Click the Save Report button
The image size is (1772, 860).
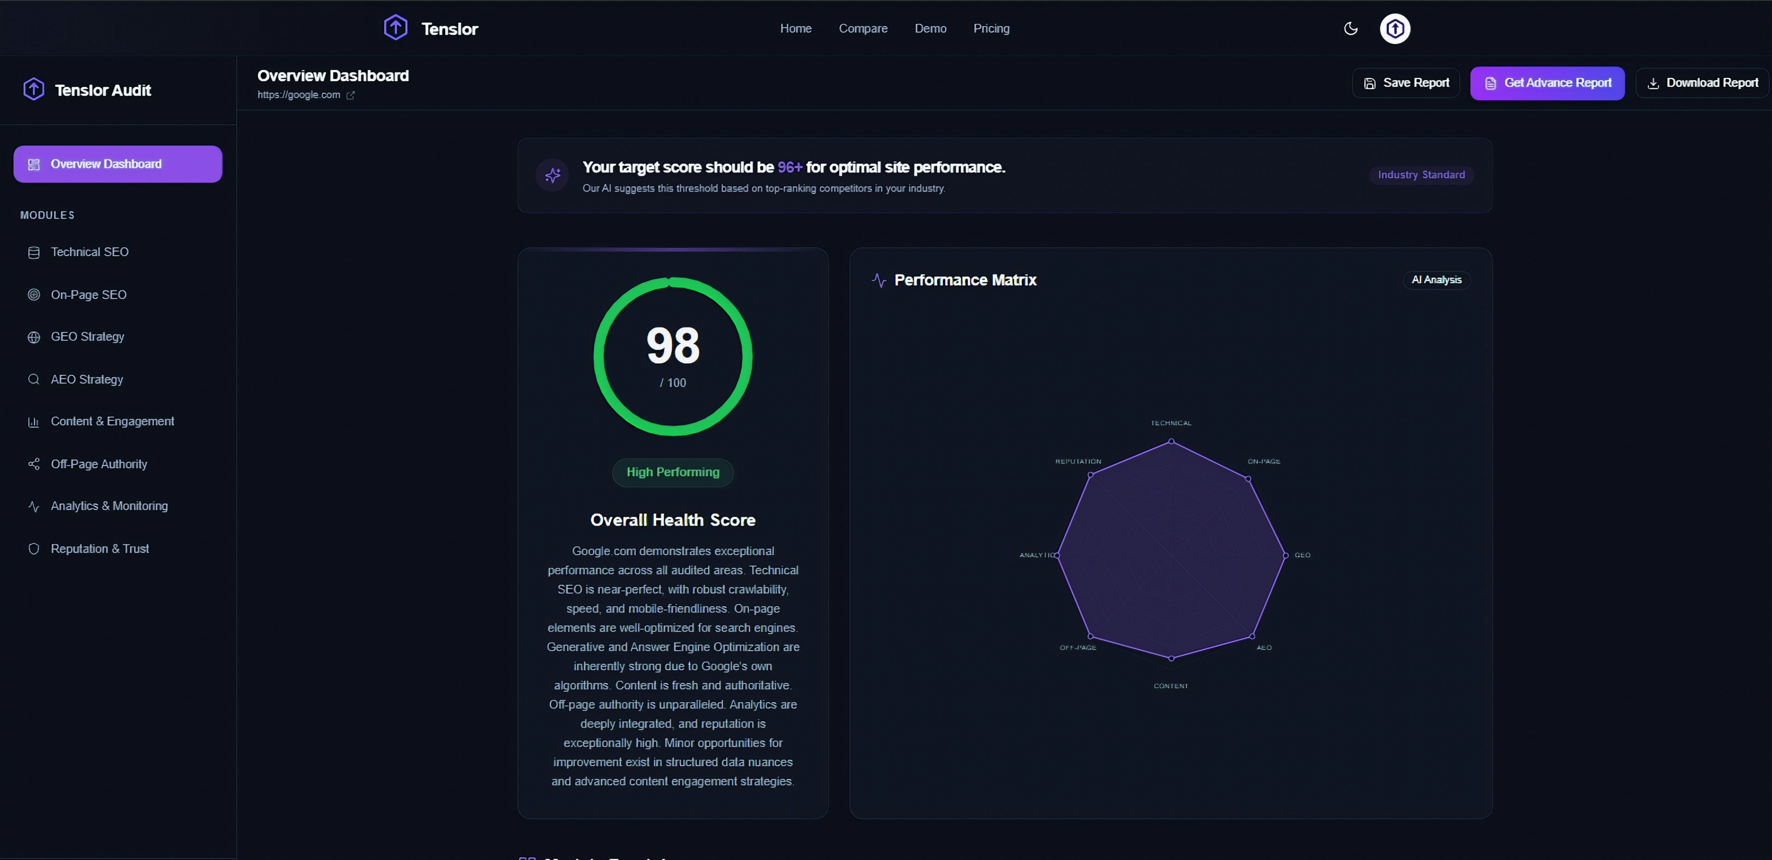pos(1405,83)
